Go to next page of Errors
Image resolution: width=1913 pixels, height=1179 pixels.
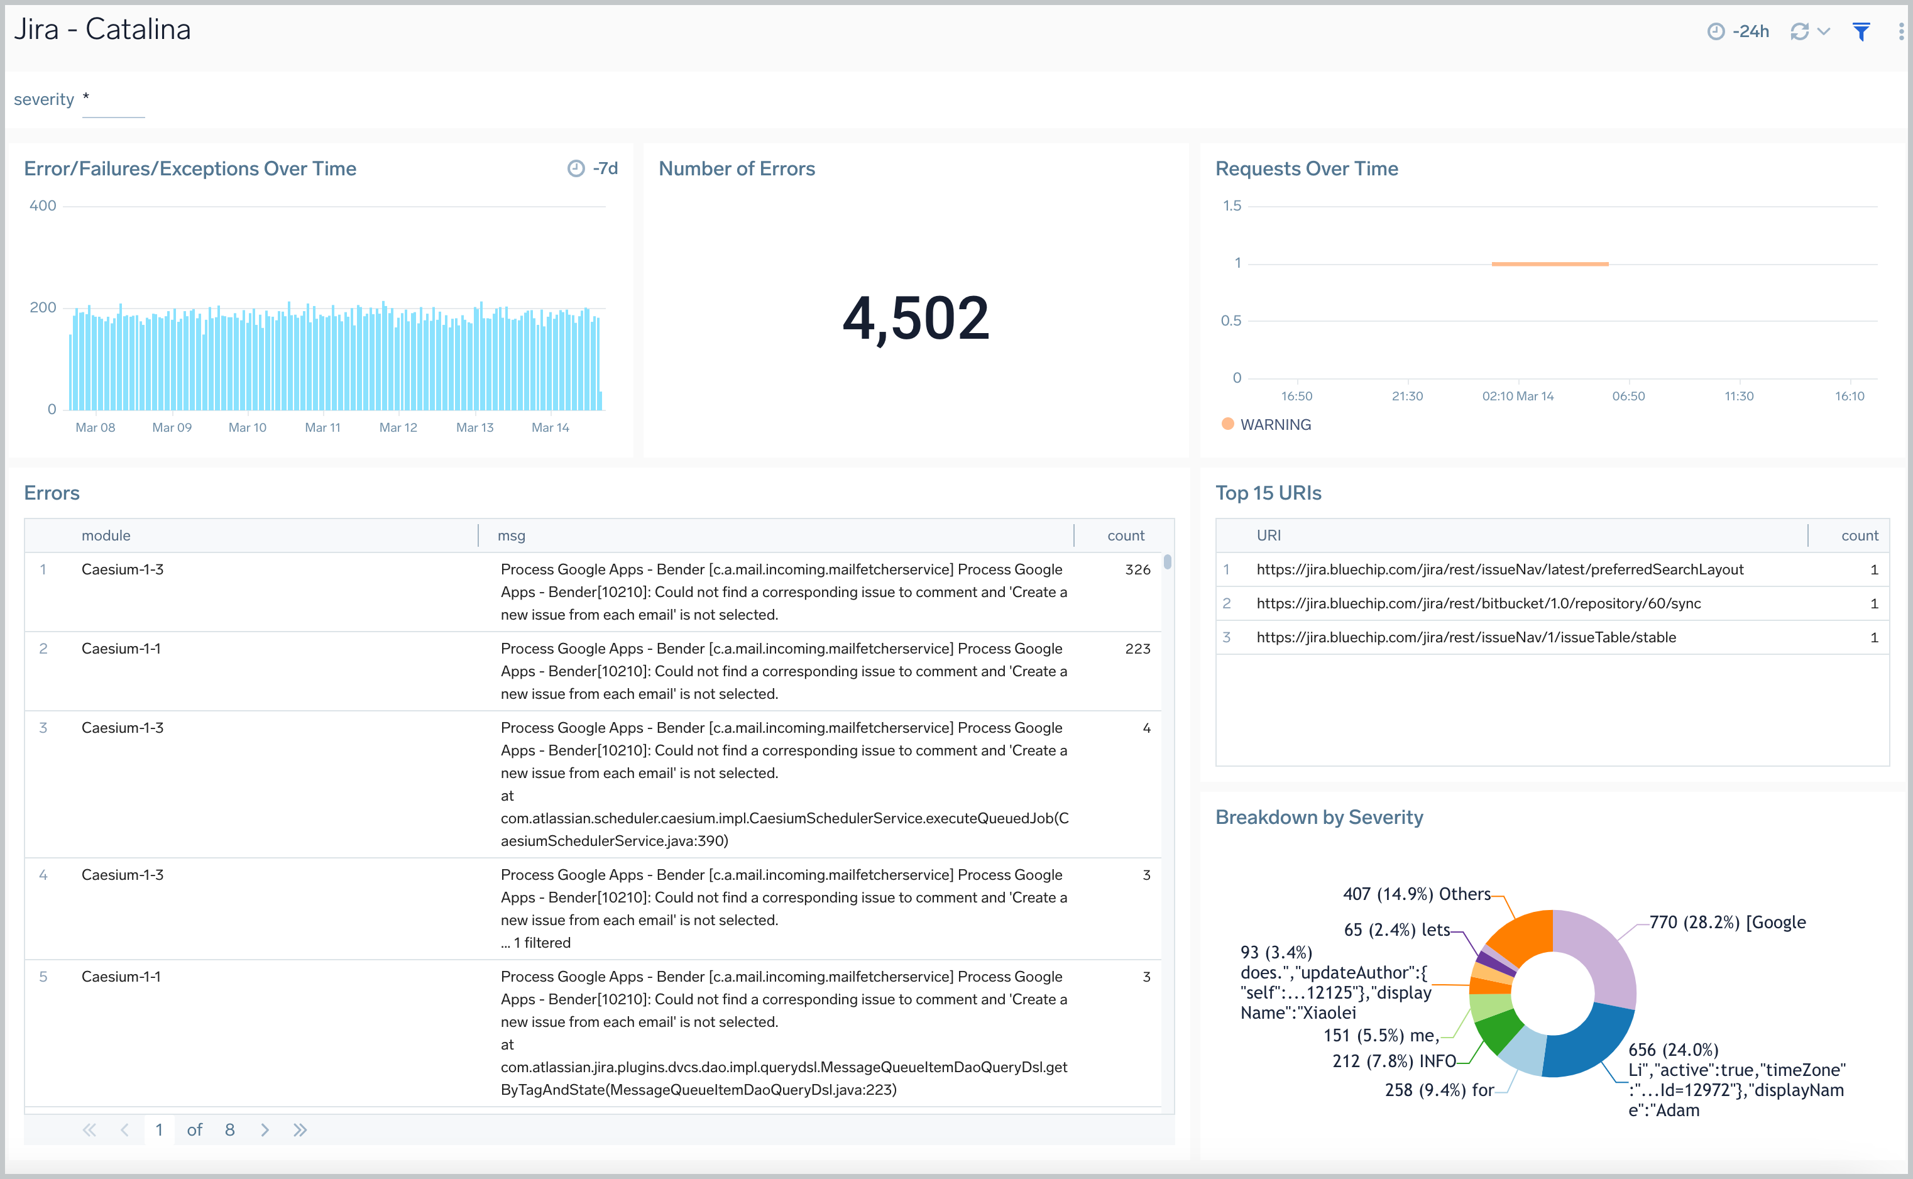click(x=265, y=1129)
